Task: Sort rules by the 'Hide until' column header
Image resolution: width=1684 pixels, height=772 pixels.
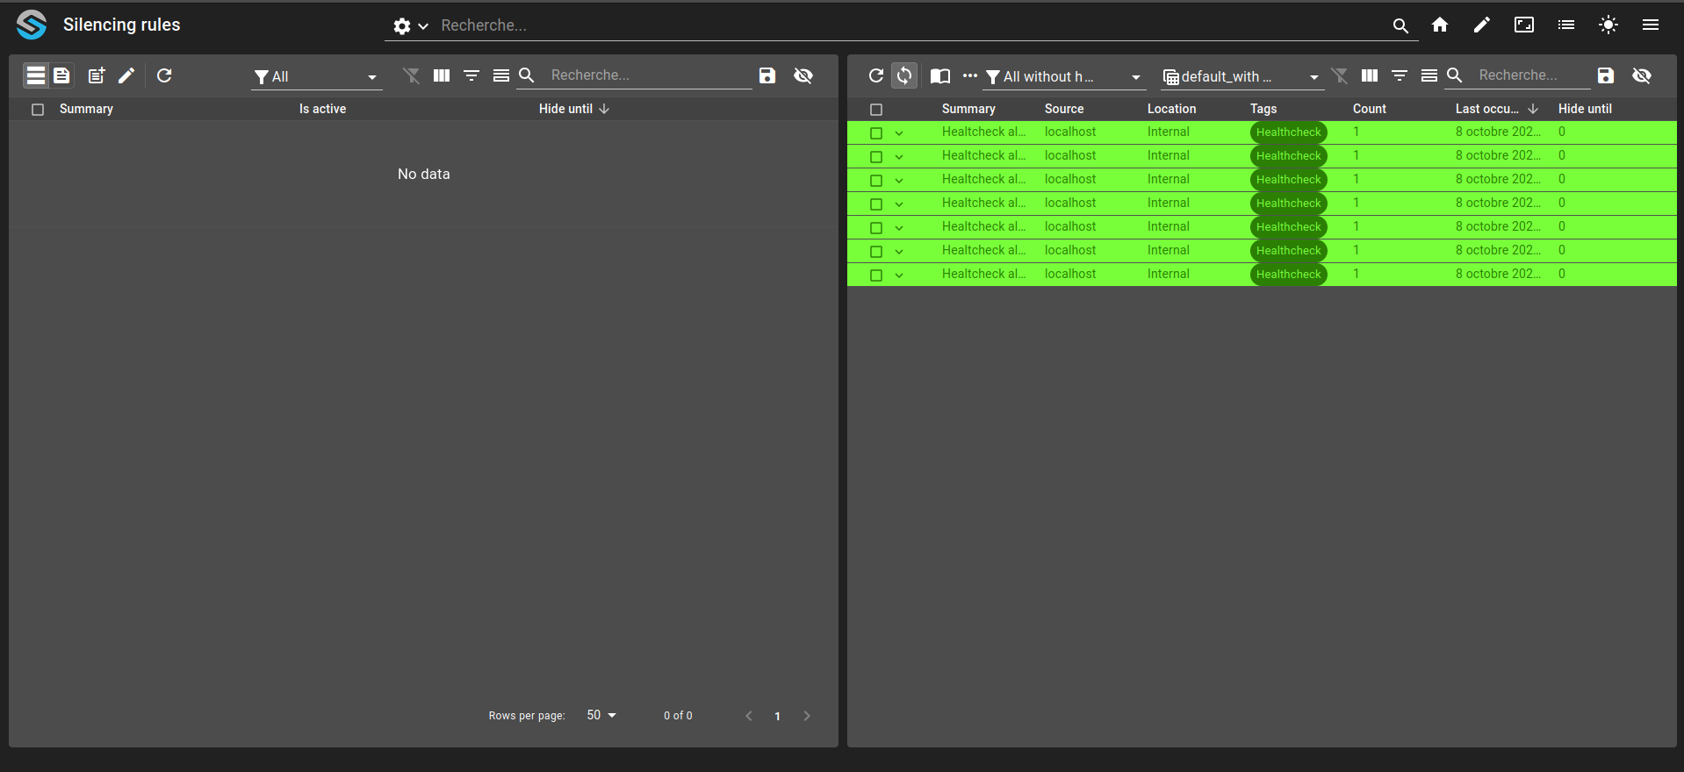Action: pos(573,109)
